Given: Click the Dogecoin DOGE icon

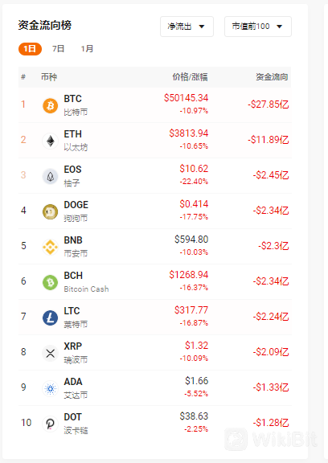Looking at the screenshot, I should coord(50,211).
